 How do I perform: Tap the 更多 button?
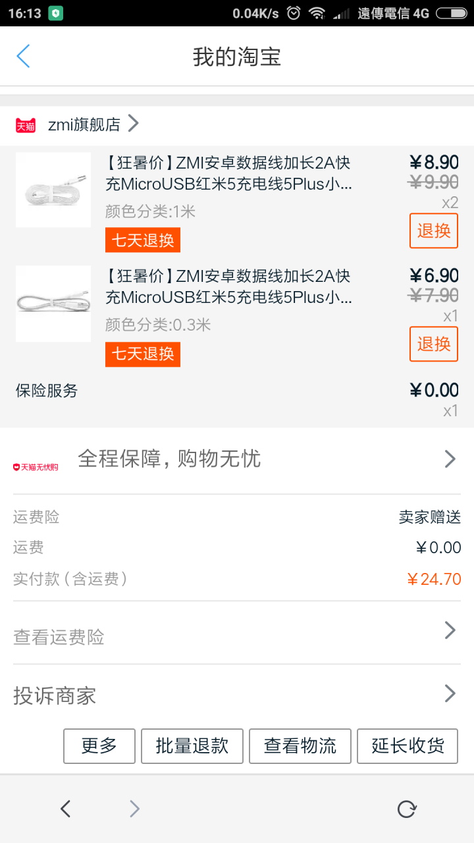coord(99,746)
